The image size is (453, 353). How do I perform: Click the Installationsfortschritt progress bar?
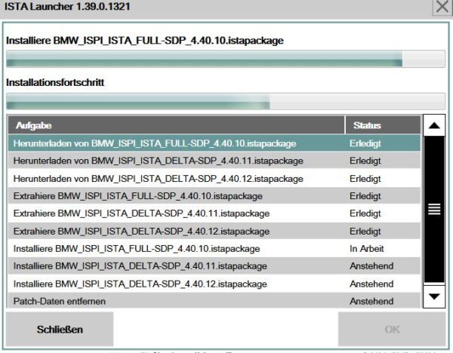tap(226, 101)
